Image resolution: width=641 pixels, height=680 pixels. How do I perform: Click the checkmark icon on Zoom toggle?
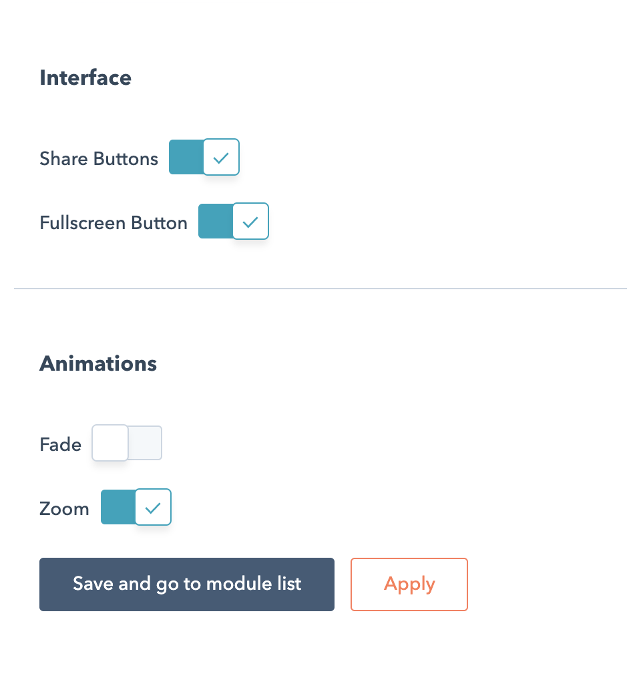pyautogui.click(x=153, y=508)
